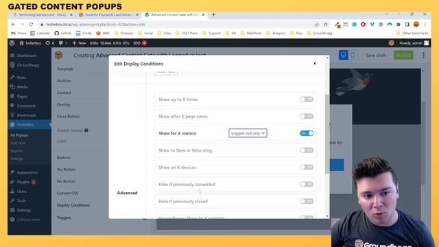This screenshot has height=247, width=439.
Task: Open the editor more options menu
Action: (424, 55)
